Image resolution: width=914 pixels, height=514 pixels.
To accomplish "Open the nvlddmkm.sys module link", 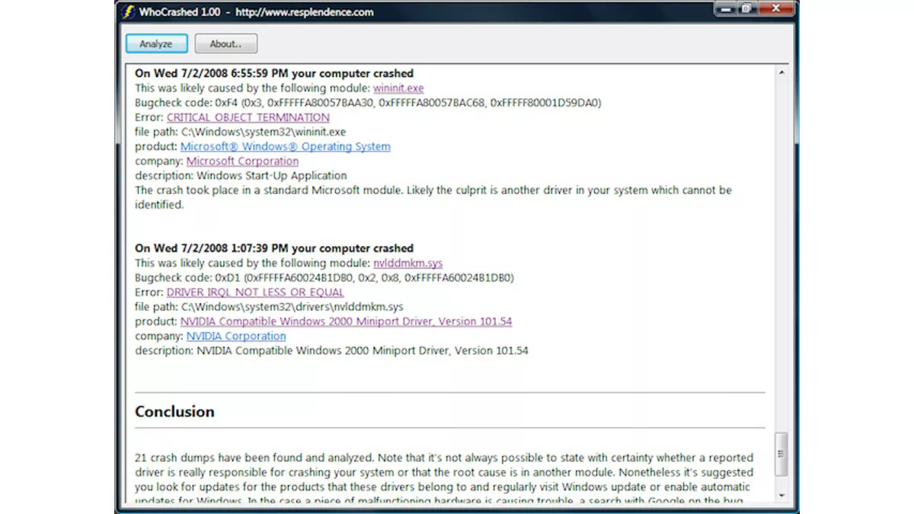I will [407, 263].
